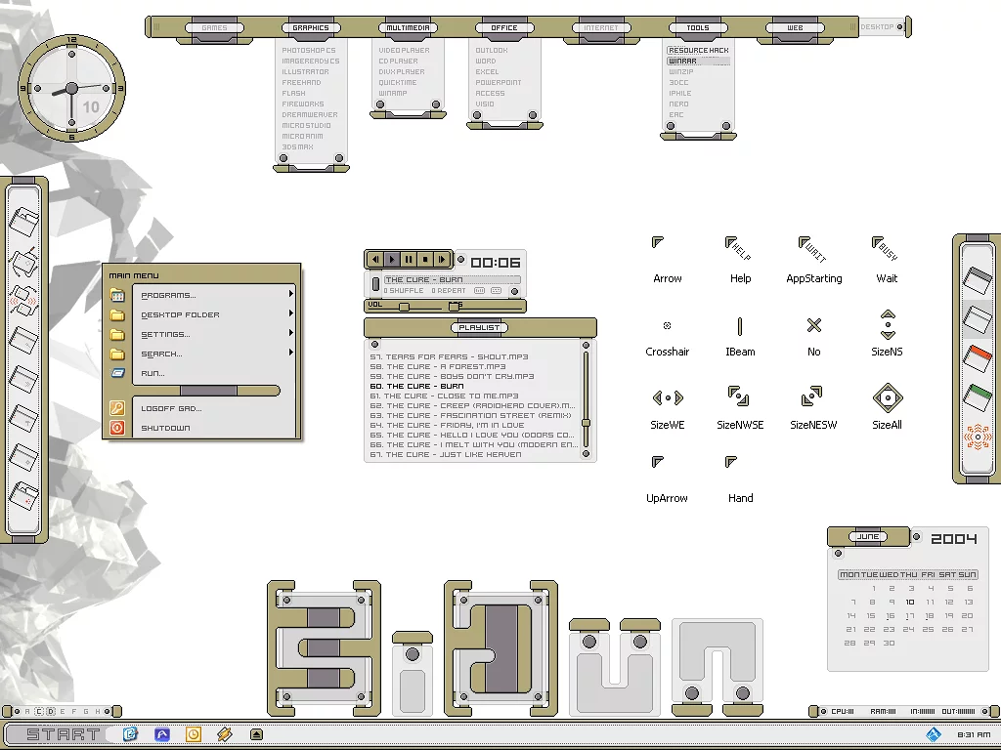Viewport: 1001px width, 750px height.
Task: Adjust the volume slider handle
Action: (404, 307)
